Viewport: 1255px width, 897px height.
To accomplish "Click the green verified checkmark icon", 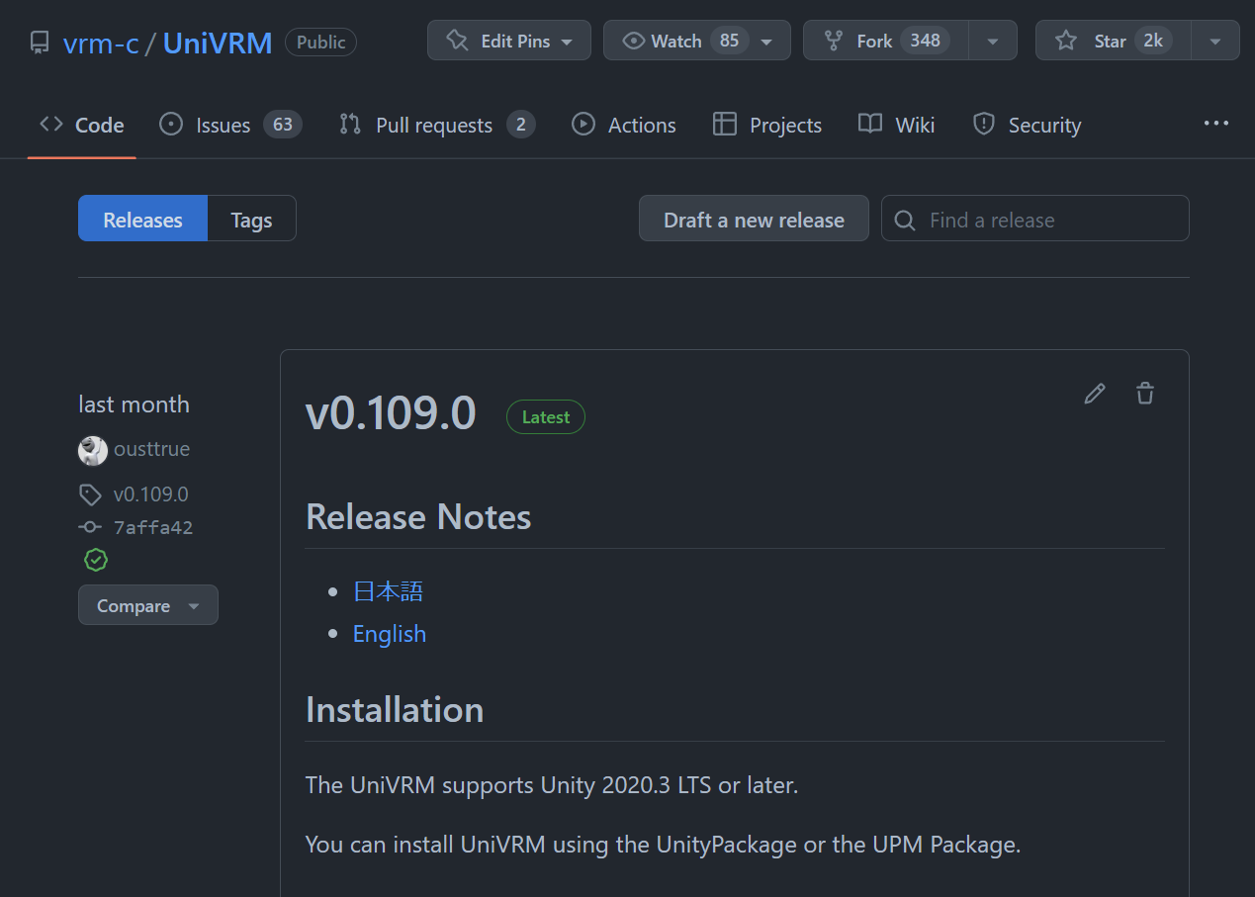I will 96,561.
